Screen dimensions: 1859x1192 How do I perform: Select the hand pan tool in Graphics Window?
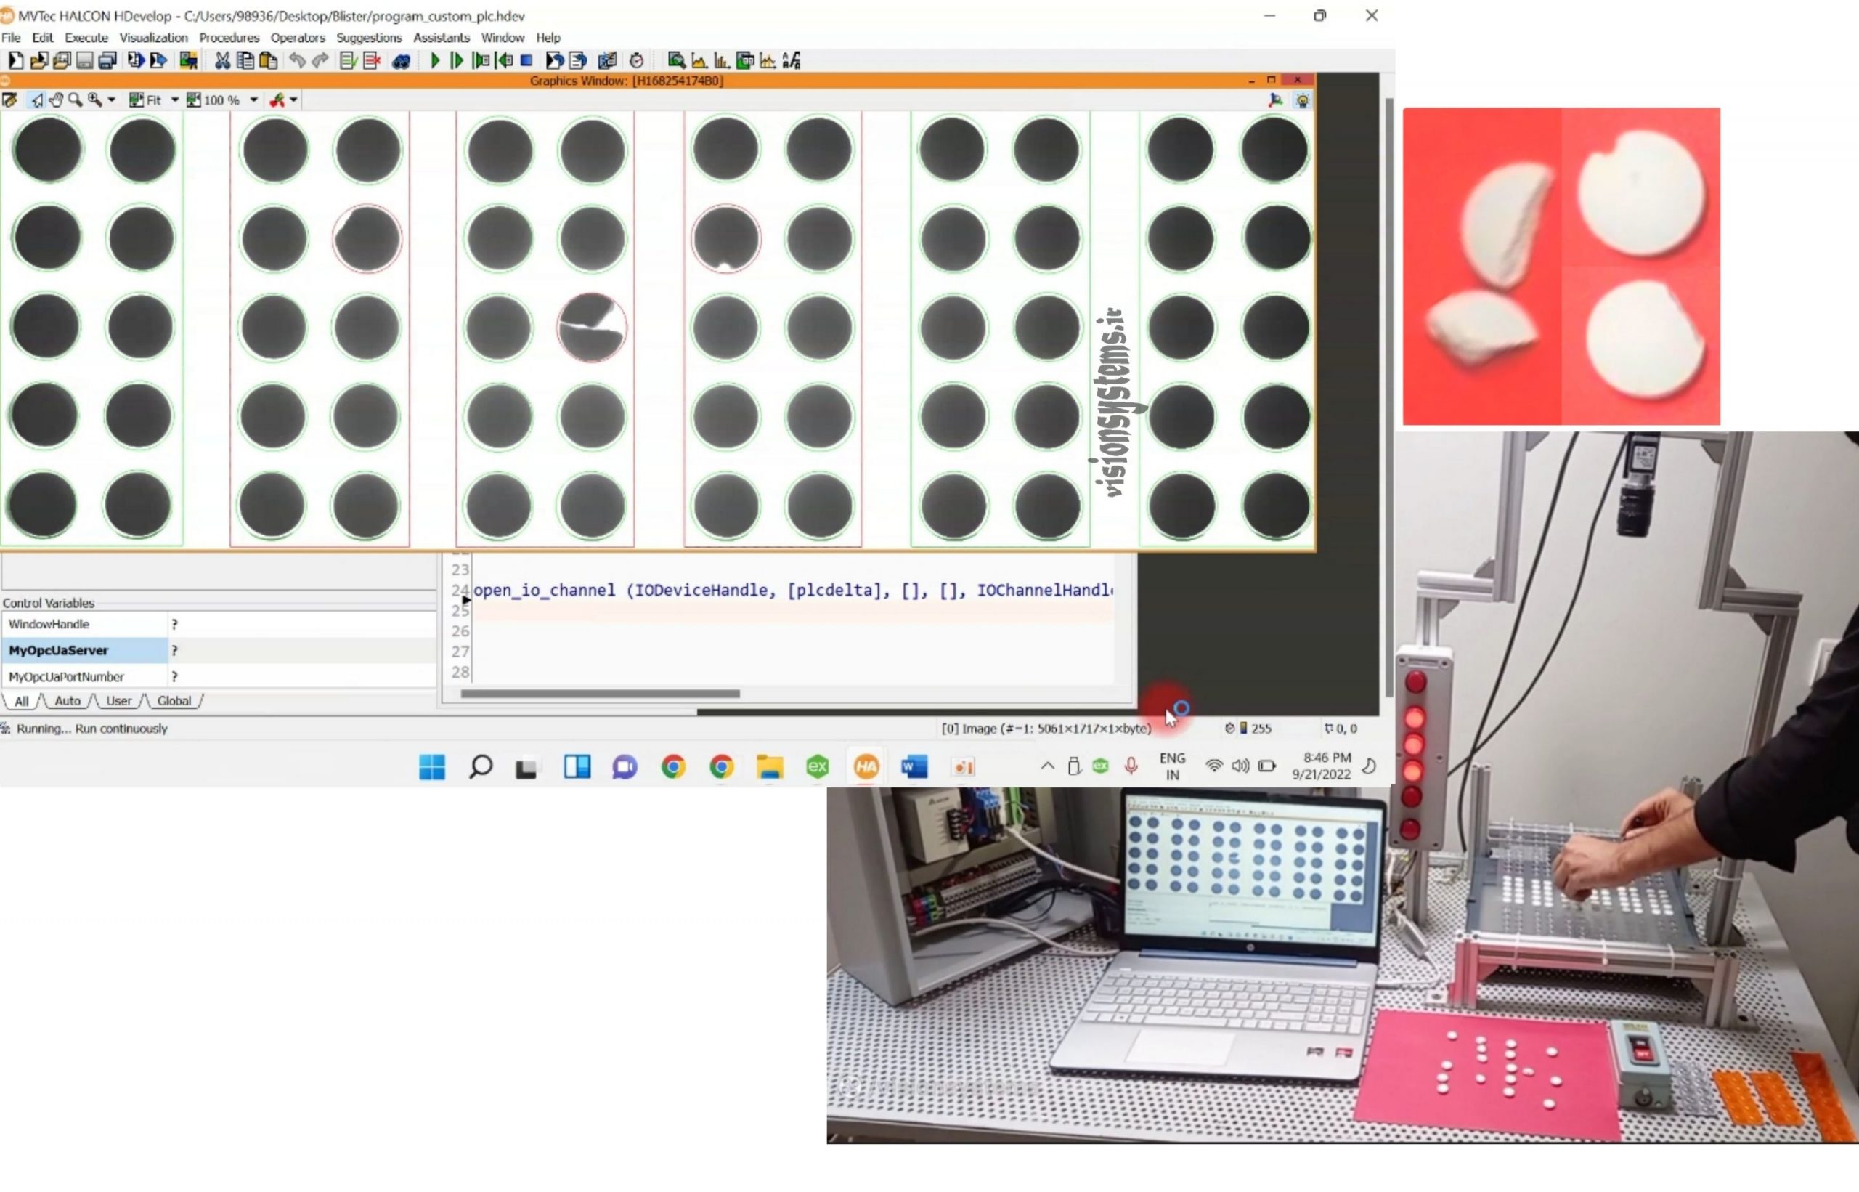[56, 100]
